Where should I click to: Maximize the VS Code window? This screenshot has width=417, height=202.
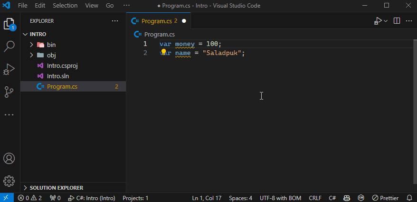pos(387,6)
